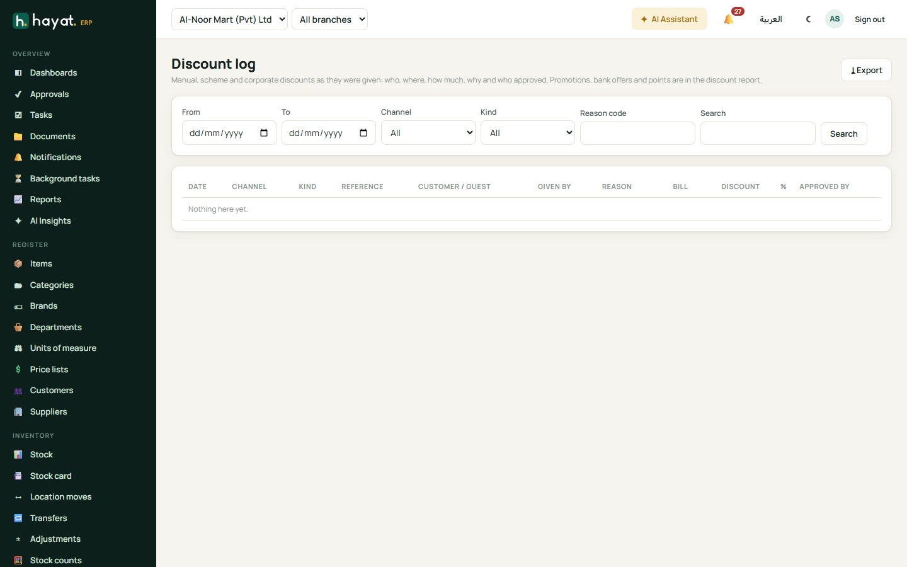The width and height of the screenshot is (907, 567).
Task: Click the Transfers icon in sidebar
Action: (x=18, y=518)
